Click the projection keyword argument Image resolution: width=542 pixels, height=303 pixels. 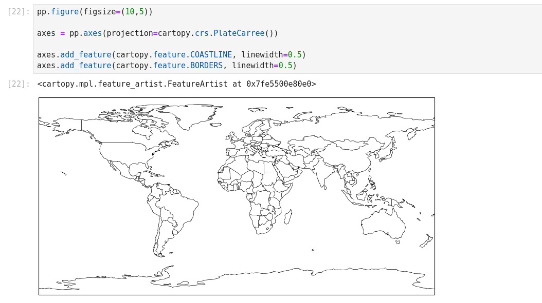(130, 33)
